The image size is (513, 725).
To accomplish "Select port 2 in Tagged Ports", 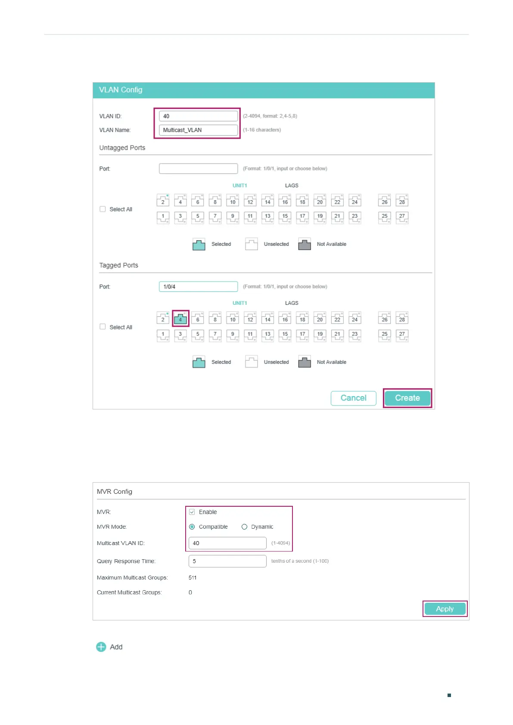I will pos(163,318).
